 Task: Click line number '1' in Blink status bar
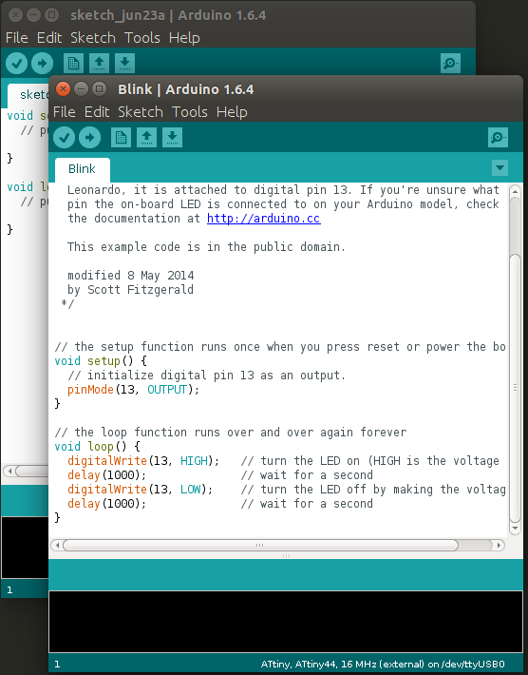(x=57, y=665)
